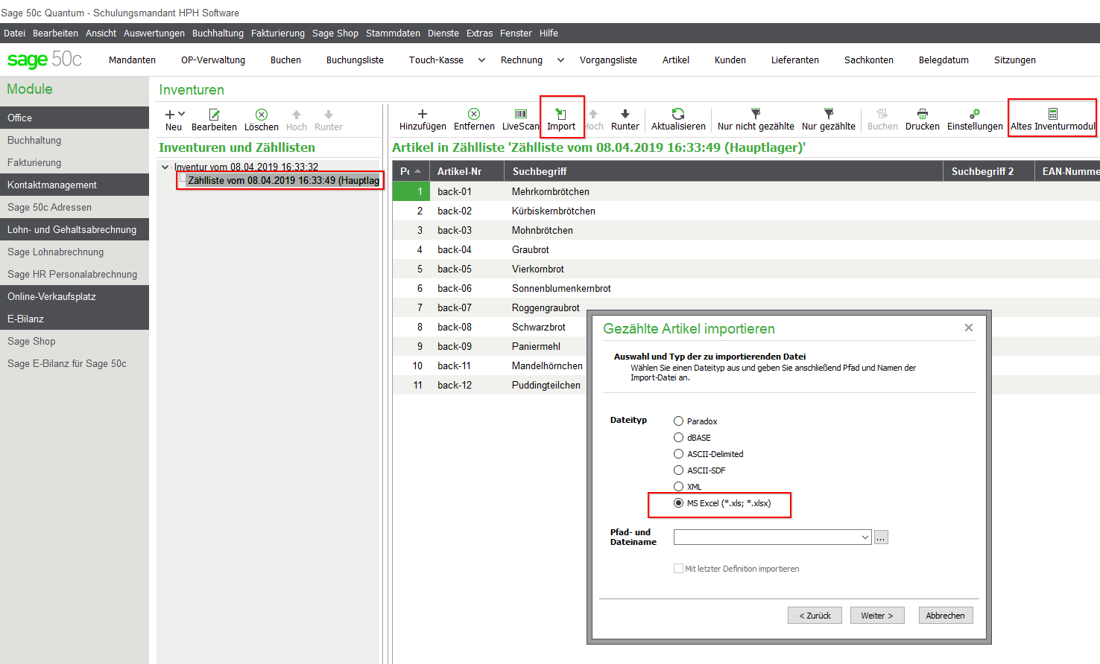Select the Kontaktmanagement module section
Screen dimensions: 1100x664
(75, 185)
